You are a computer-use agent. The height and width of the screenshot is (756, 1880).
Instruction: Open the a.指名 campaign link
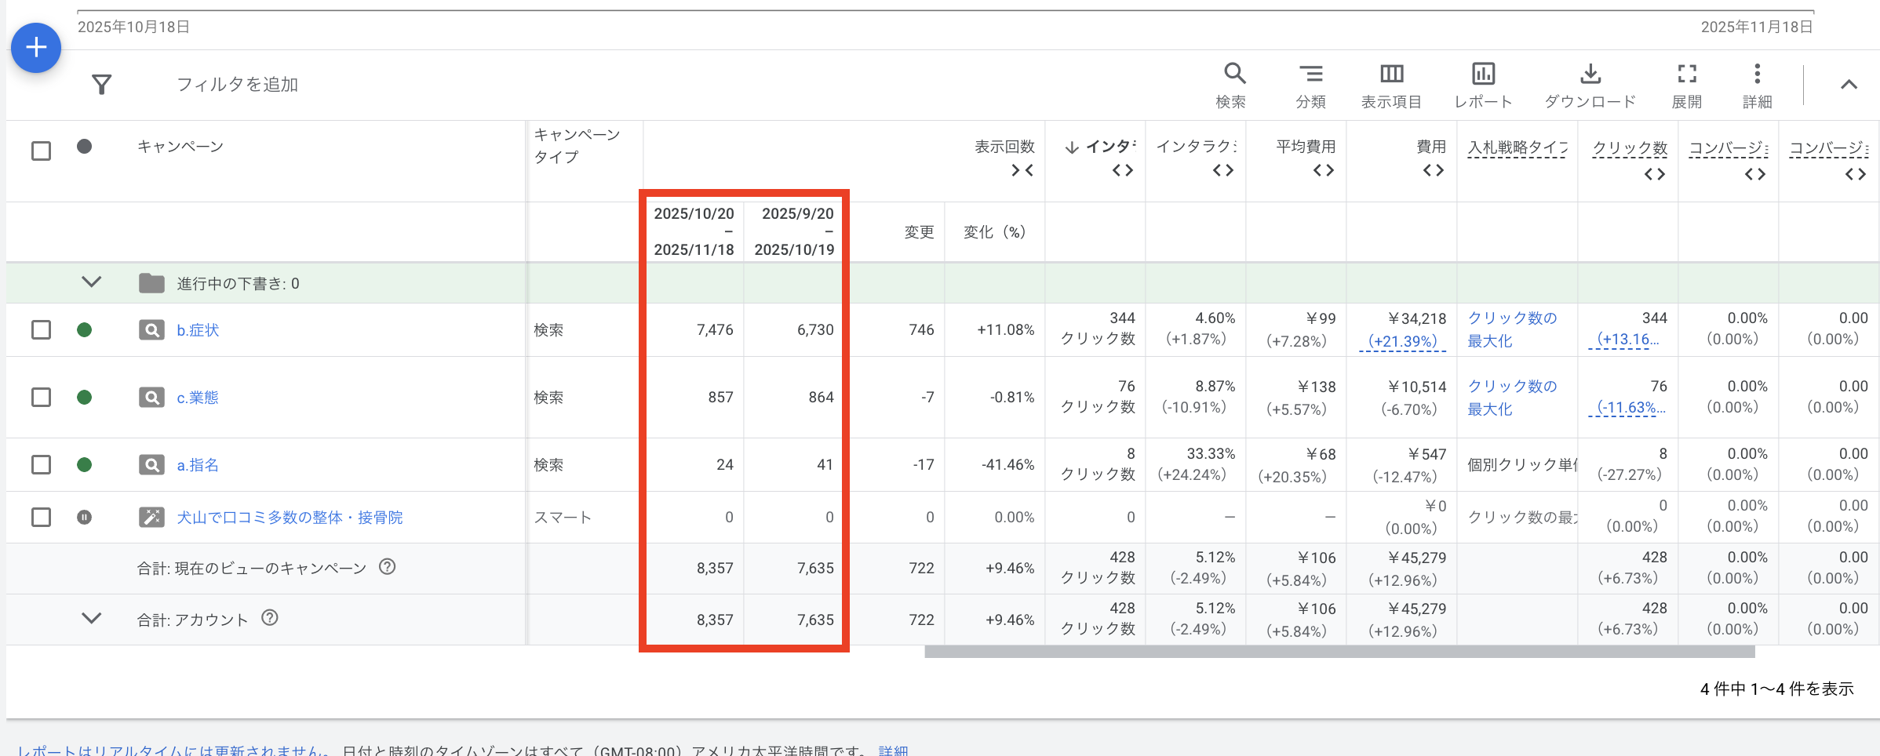tap(198, 465)
